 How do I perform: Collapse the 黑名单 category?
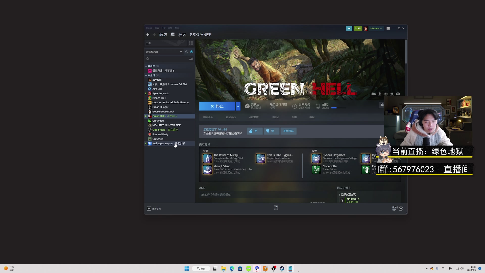[x=146, y=66]
